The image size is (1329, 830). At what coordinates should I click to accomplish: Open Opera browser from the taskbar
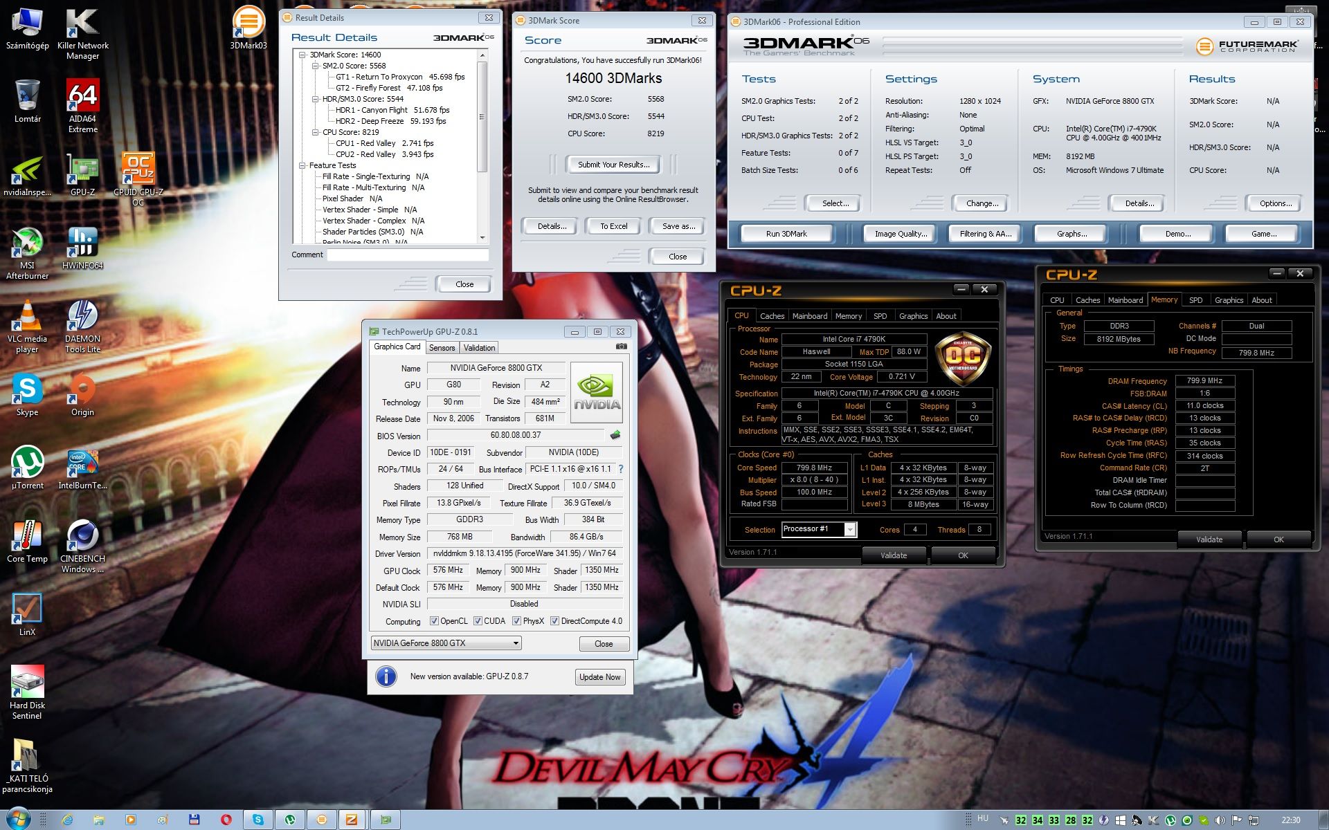226,820
